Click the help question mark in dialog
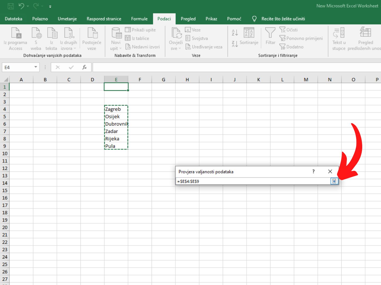Image resolution: width=381 pixels, height=285 pixels. click(314, 172)
